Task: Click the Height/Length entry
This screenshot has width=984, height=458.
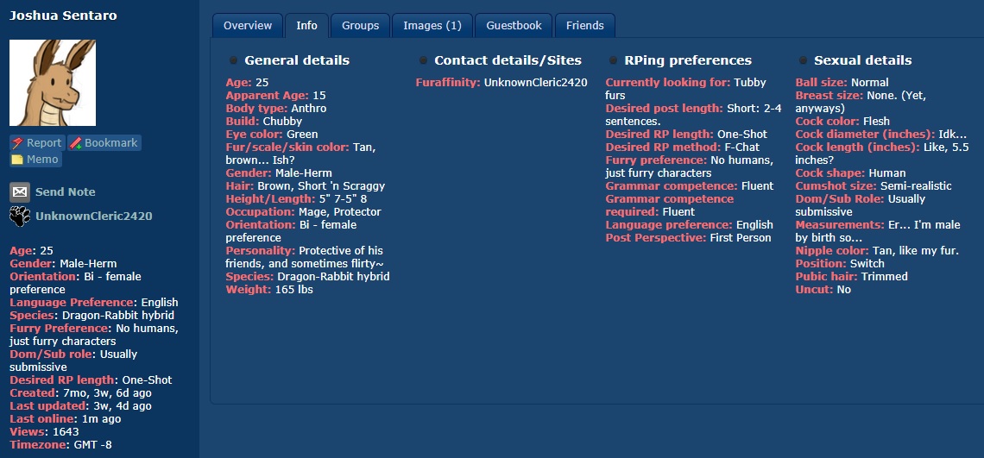Action: [x=296, y=199]
